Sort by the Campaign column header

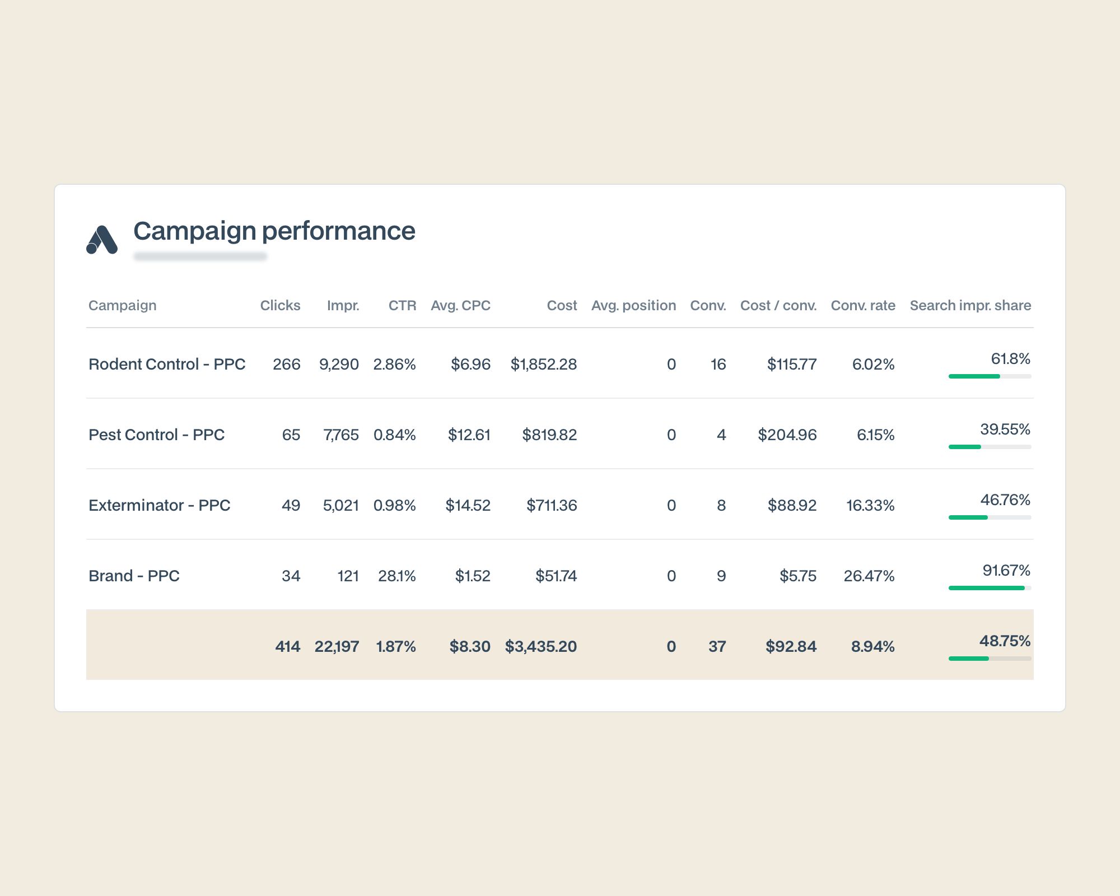[123, 305]
